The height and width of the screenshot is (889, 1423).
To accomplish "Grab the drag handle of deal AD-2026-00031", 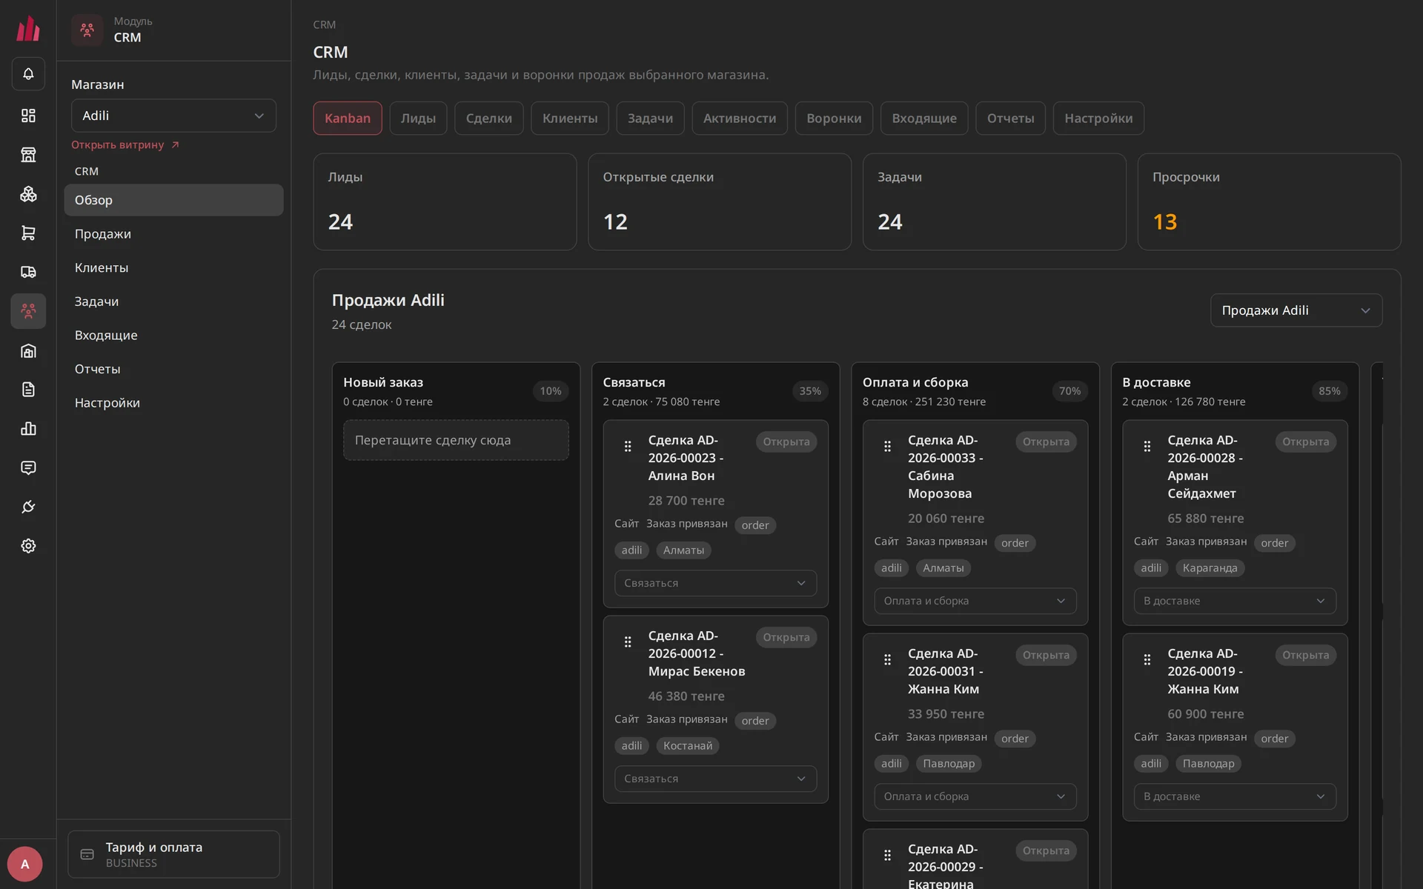I will coord(887,659).
